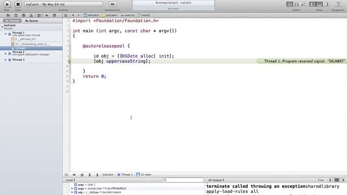347x195 pixels.
Task: Select the argc variable row
Action: (134, 185)
